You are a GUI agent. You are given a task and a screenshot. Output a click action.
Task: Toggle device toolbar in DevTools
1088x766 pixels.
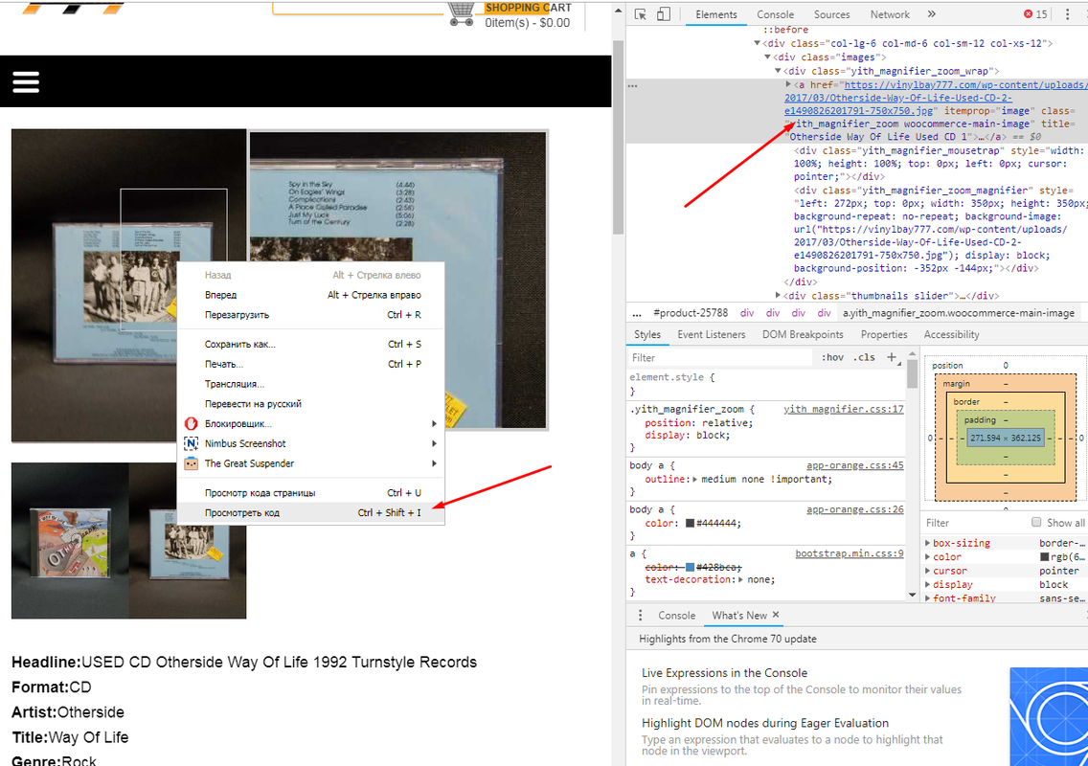tap(664, 13)
